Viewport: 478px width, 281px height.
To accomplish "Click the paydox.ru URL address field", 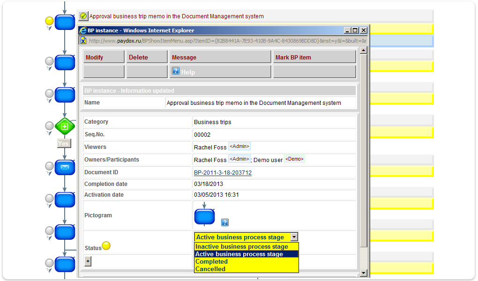I will coord(228,41).
